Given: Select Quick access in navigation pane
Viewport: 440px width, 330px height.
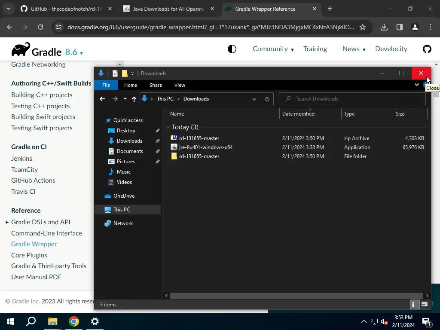Looking at the screenshot, I should pos(128,120).
